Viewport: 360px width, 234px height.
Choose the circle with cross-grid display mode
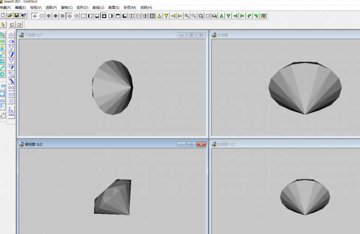(x=49, y=16)
